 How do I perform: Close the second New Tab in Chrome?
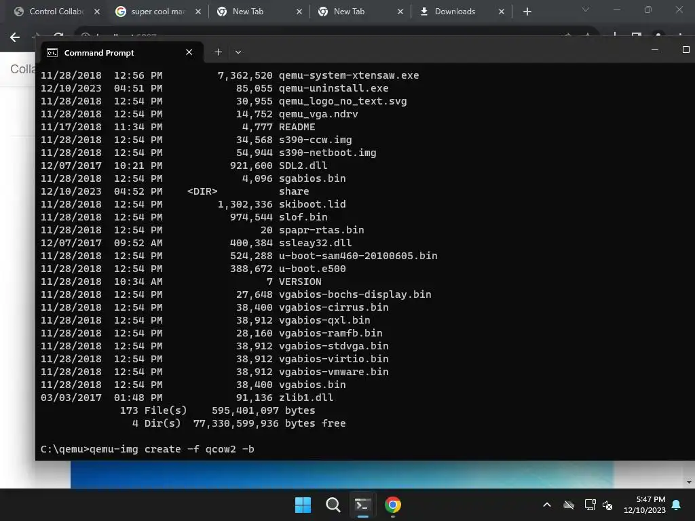click(x=400, y=12)
